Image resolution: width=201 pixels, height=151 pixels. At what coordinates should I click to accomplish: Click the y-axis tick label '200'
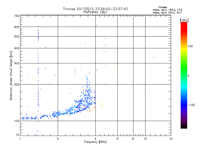(x=17, y=85)
